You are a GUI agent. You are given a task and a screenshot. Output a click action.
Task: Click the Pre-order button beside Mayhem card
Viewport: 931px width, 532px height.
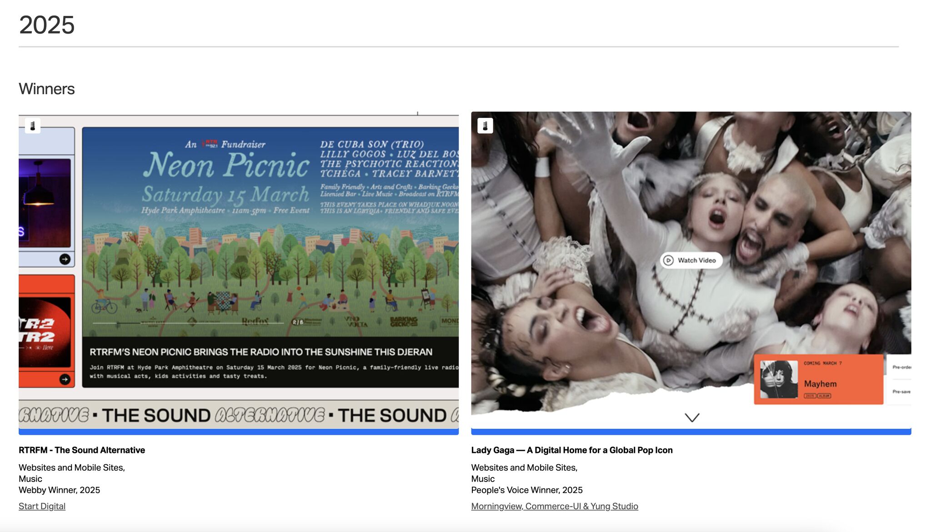pyautogui.click(x=901, y=367)
